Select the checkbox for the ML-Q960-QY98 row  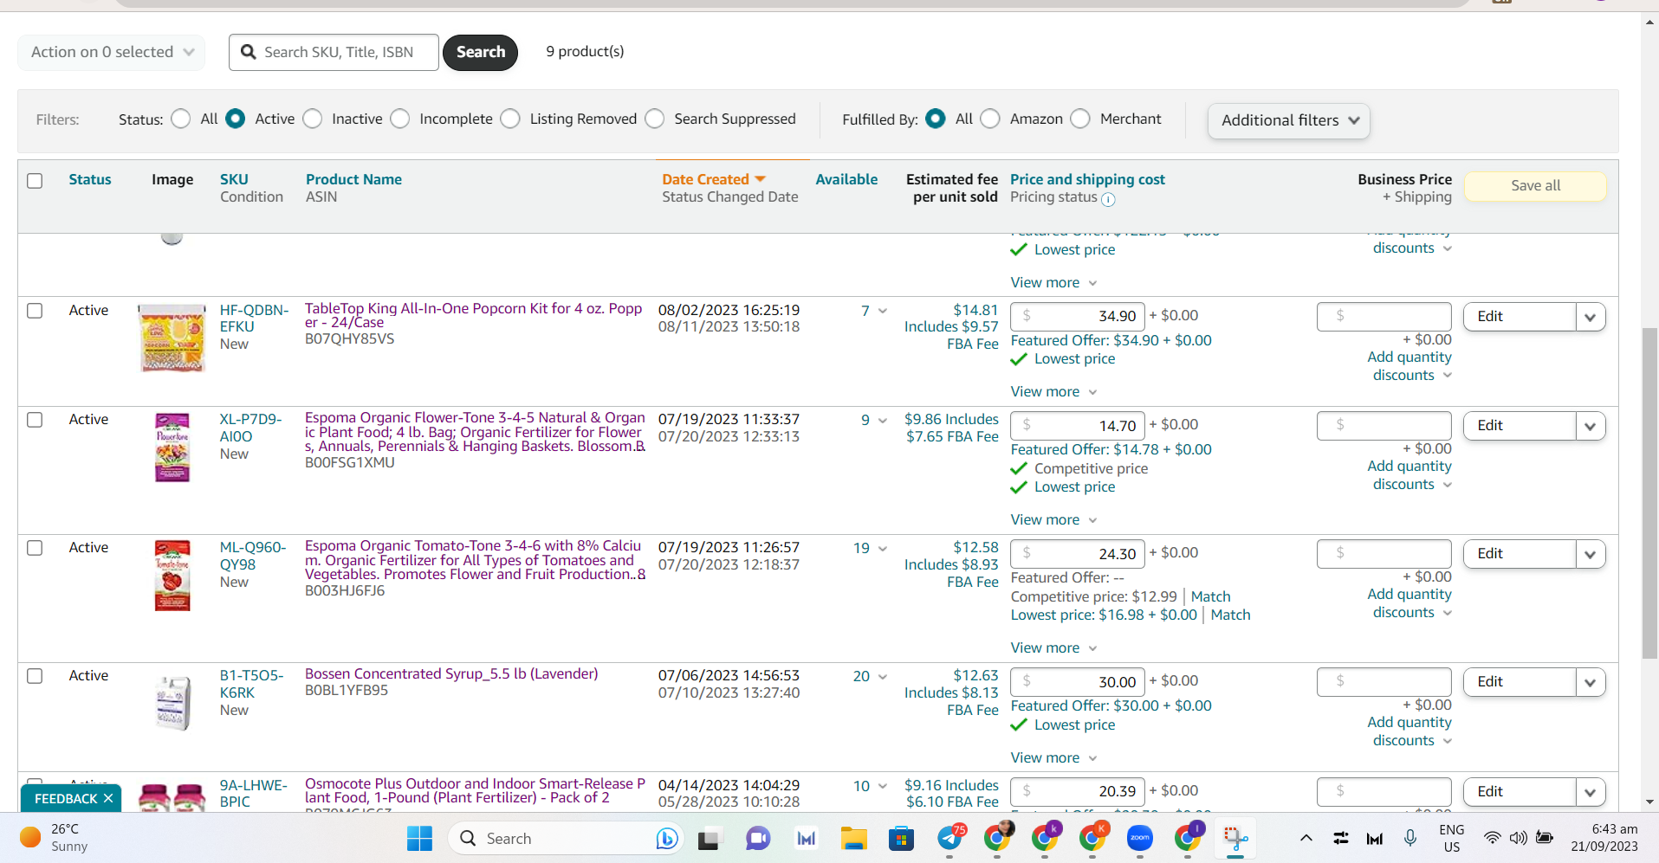(x=35, y=547)
